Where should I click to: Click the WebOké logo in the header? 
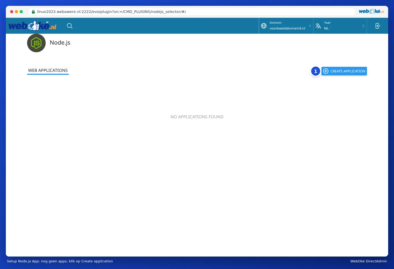(32, 26)
